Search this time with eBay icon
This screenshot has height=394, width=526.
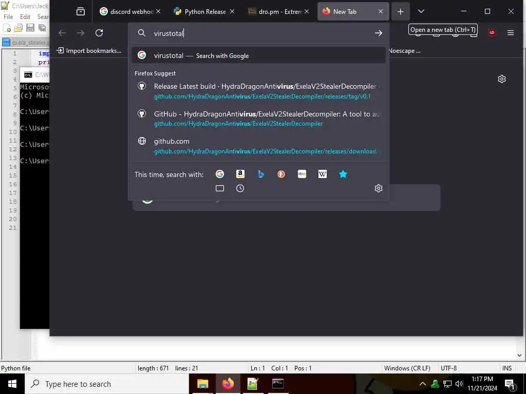click(302, 174)
